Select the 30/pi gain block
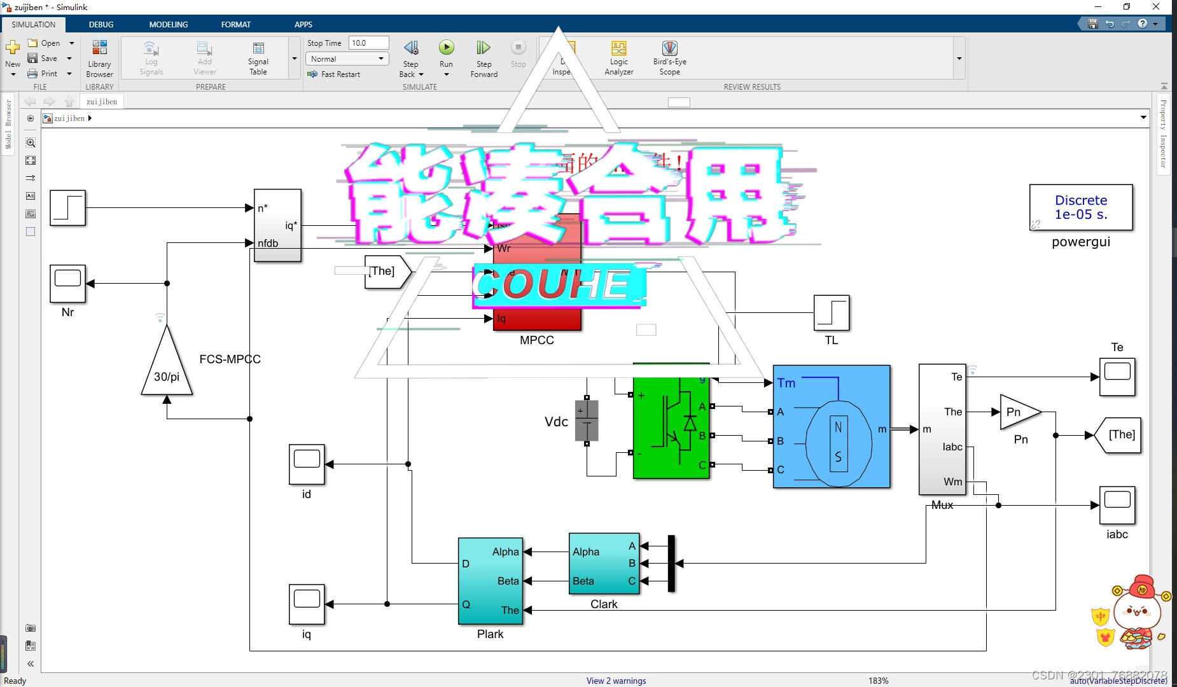 (167, 361)
